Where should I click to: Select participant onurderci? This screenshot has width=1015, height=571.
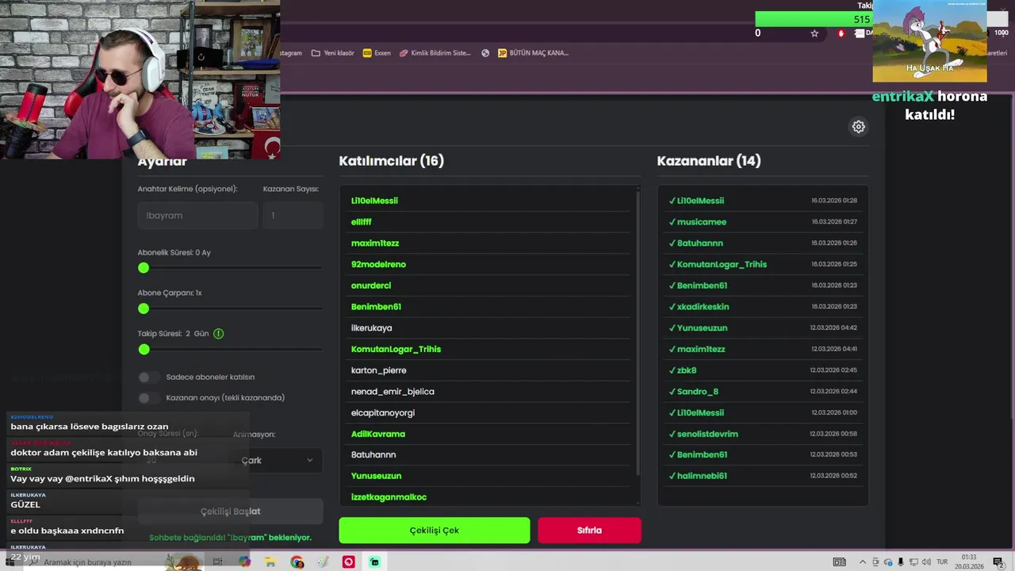tap(371, 285)
